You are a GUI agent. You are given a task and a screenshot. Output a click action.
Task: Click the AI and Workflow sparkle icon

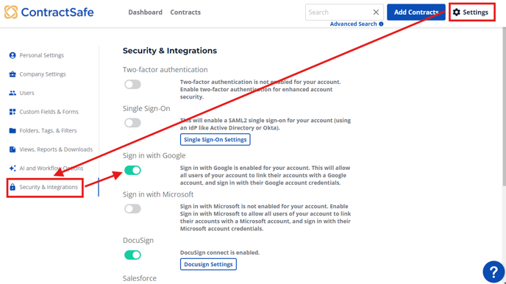point(13,168)
